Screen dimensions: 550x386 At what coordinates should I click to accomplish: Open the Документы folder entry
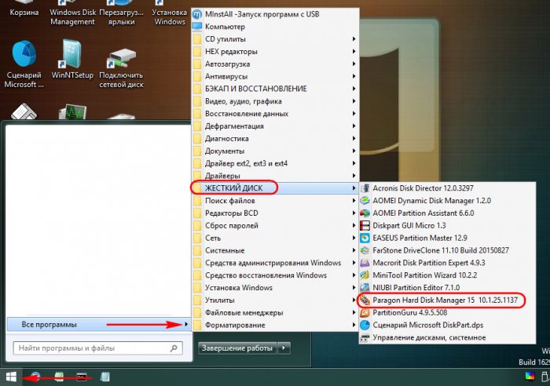click(x=275, y=151)
